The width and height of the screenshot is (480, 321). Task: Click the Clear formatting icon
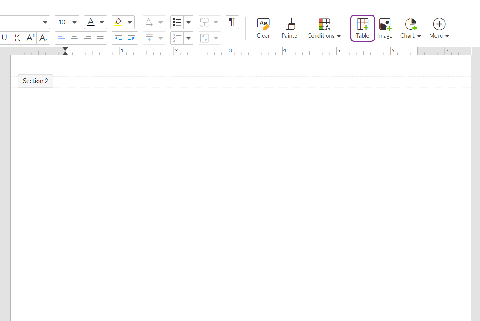click(263, 28)
